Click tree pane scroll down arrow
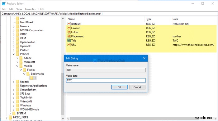The height and width of the screenshot is (121, 218). click(63, 119)
